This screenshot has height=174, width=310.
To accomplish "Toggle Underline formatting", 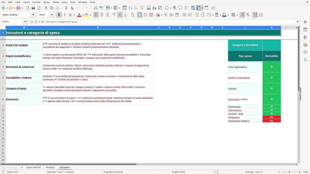I will click(x=70, y=15).
